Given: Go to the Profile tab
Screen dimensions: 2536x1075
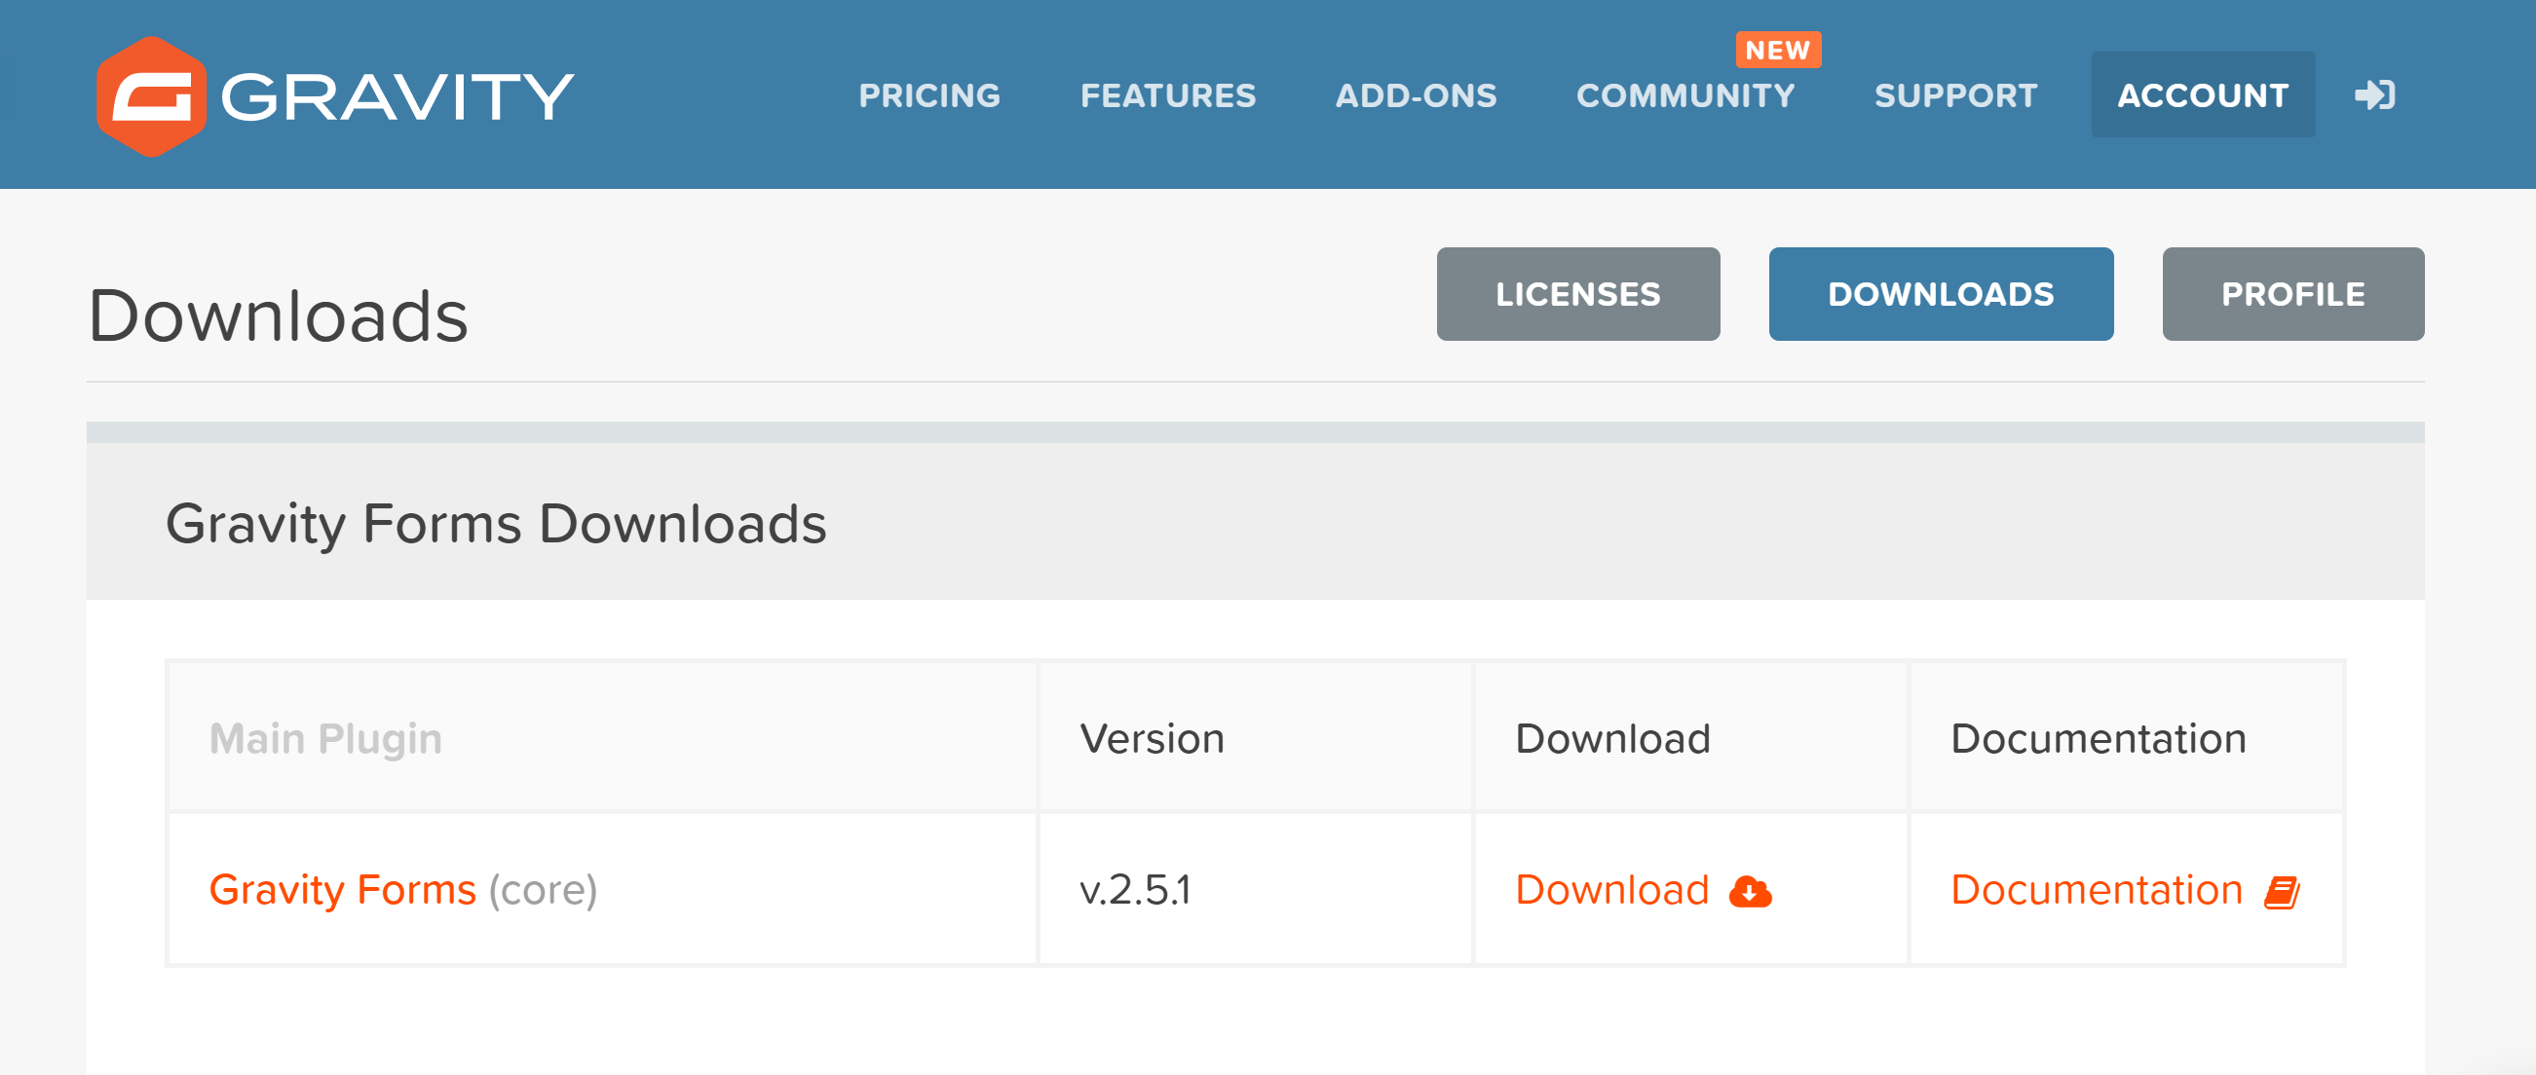Looking at the screenshot, I should [2292, 294].
